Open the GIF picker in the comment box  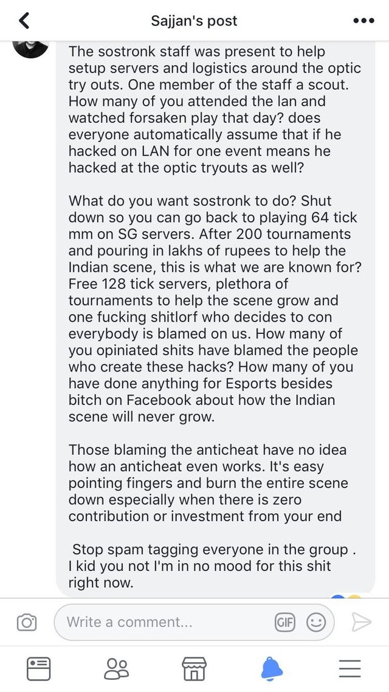click(x=285, y=622)
